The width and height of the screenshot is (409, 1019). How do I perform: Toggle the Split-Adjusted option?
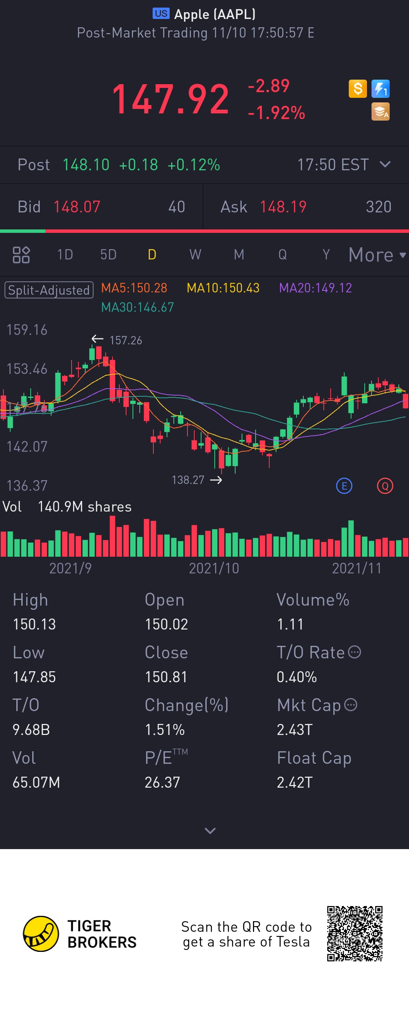pos(49,290)
